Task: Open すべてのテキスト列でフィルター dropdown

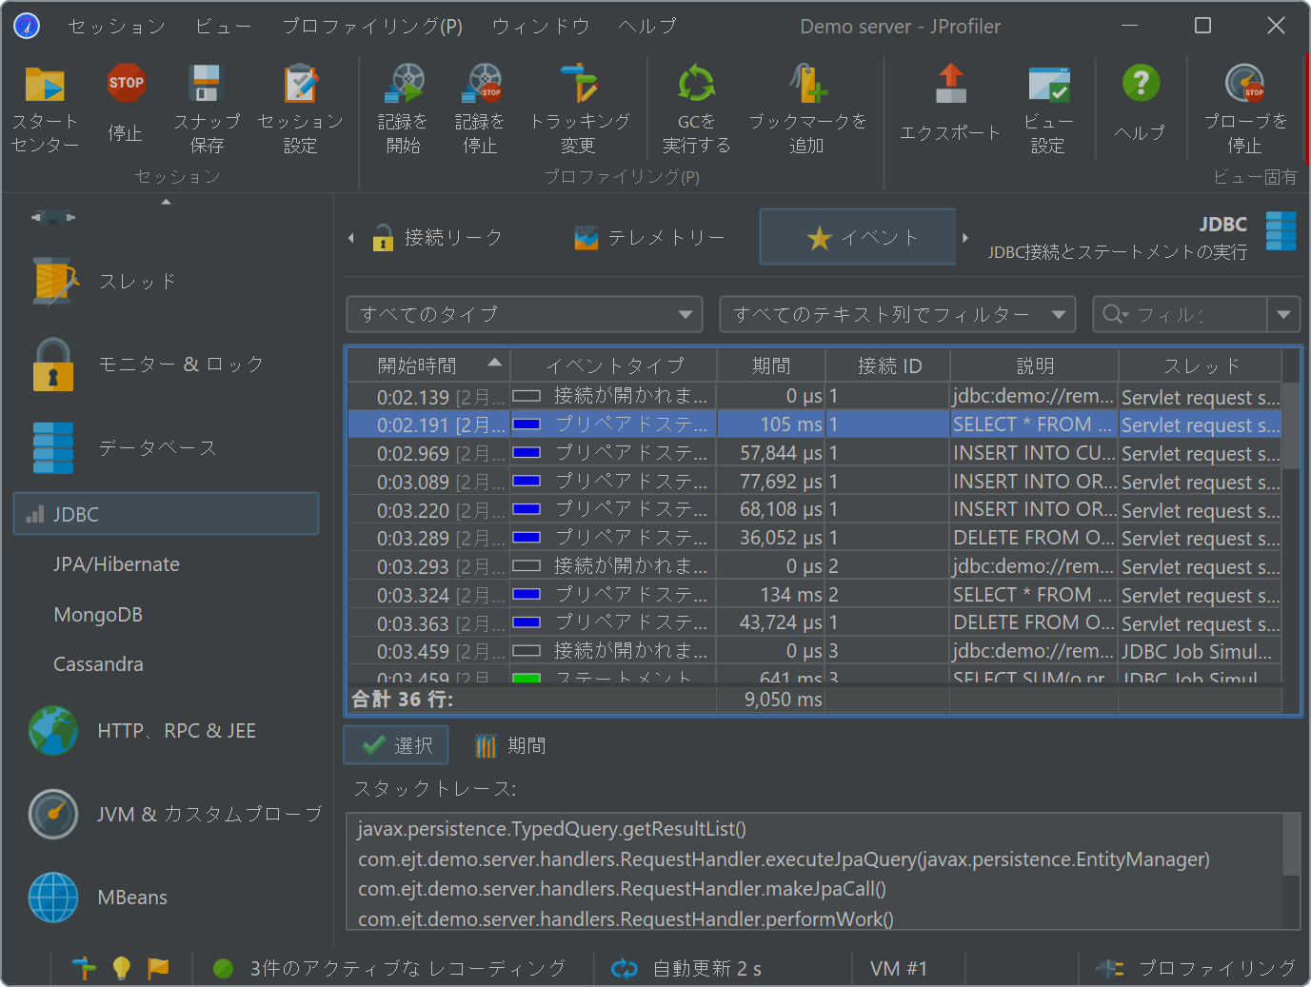Action: [x=898, y=314]
